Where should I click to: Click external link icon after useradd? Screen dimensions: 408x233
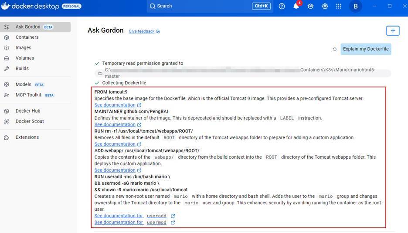(173, 216)
